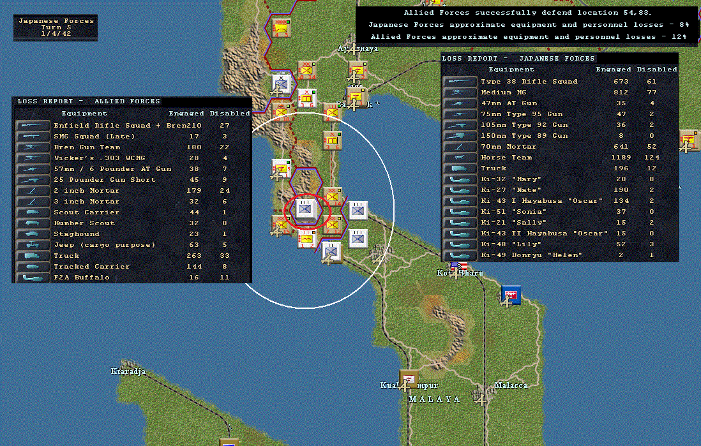Click the Medium MG equipment icon
This screenshot has height=446, width=701.
[460, 93]
